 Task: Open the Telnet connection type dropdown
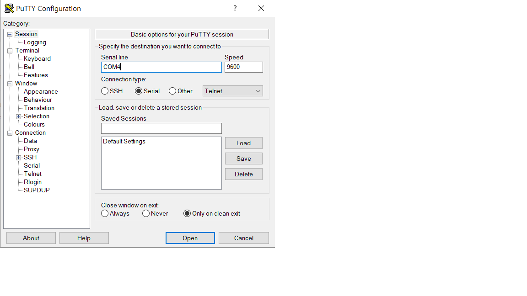pos(232,91)
